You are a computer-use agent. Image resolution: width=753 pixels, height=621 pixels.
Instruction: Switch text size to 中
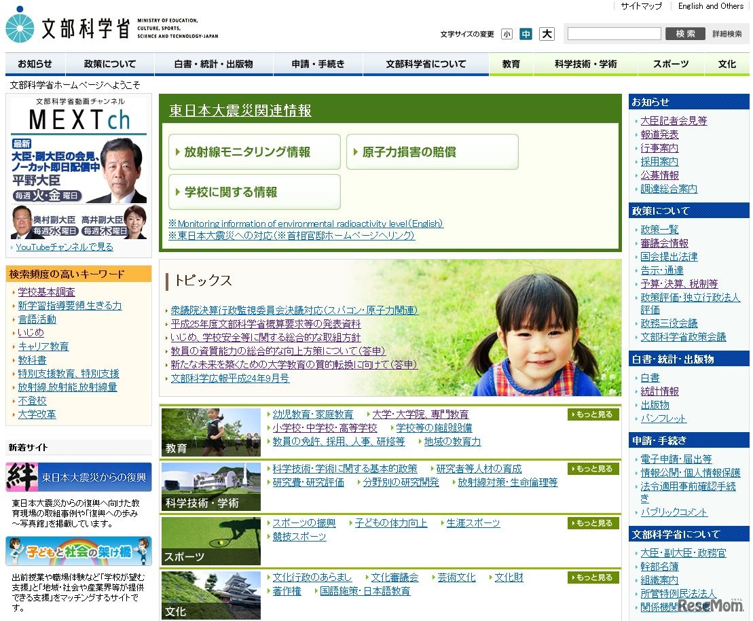click(526, 33)
